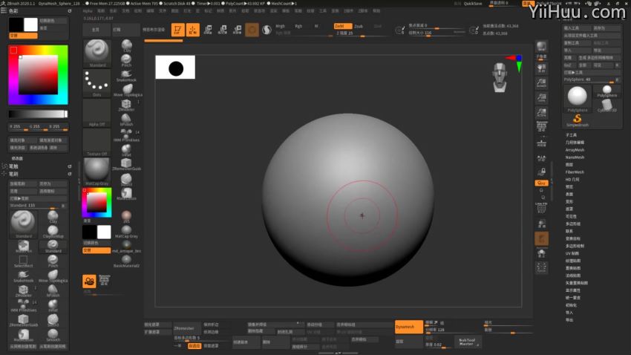Select the white color swatch under 色彩
The image size is (631, 355).
30,25
